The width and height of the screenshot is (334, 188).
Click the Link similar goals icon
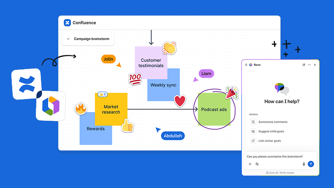point(253,141)
